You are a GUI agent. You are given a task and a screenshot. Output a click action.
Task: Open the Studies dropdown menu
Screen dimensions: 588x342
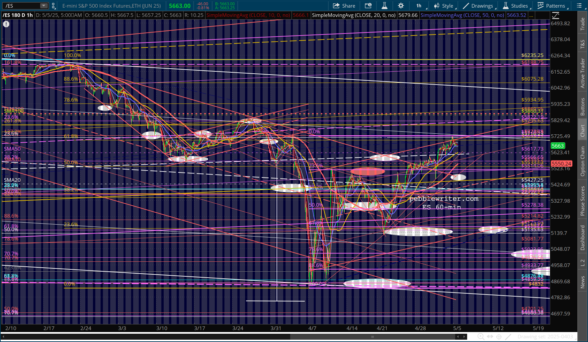pos(516,6)
